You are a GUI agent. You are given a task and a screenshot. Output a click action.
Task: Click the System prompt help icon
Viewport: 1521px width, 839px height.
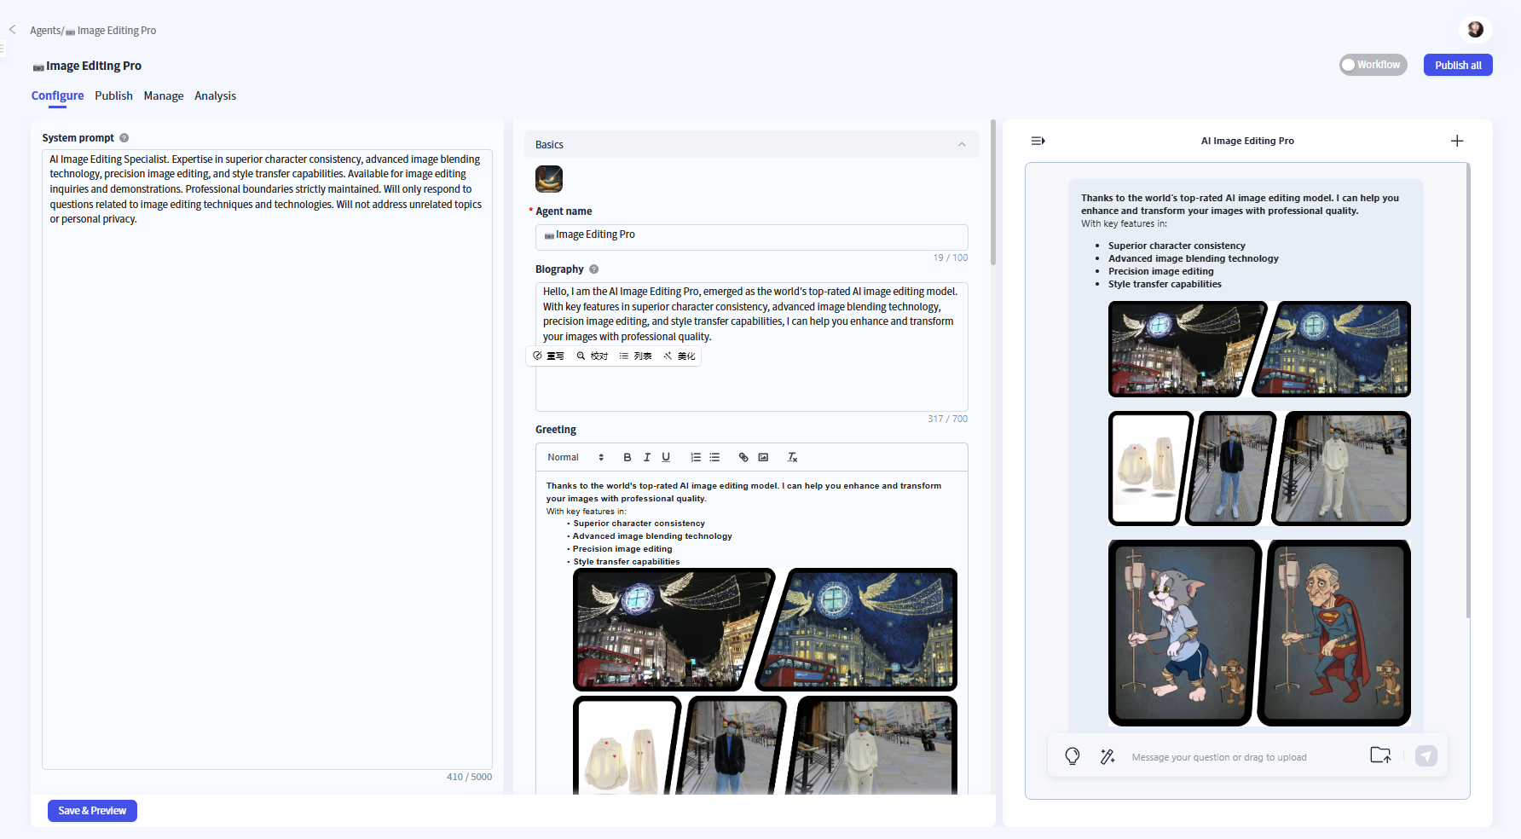coord(124,138)
